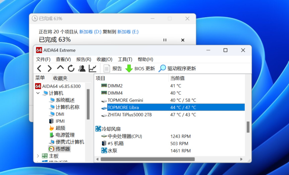Click the DIMM2 memory module icon

pyautogui.click(x=104, y=85)
